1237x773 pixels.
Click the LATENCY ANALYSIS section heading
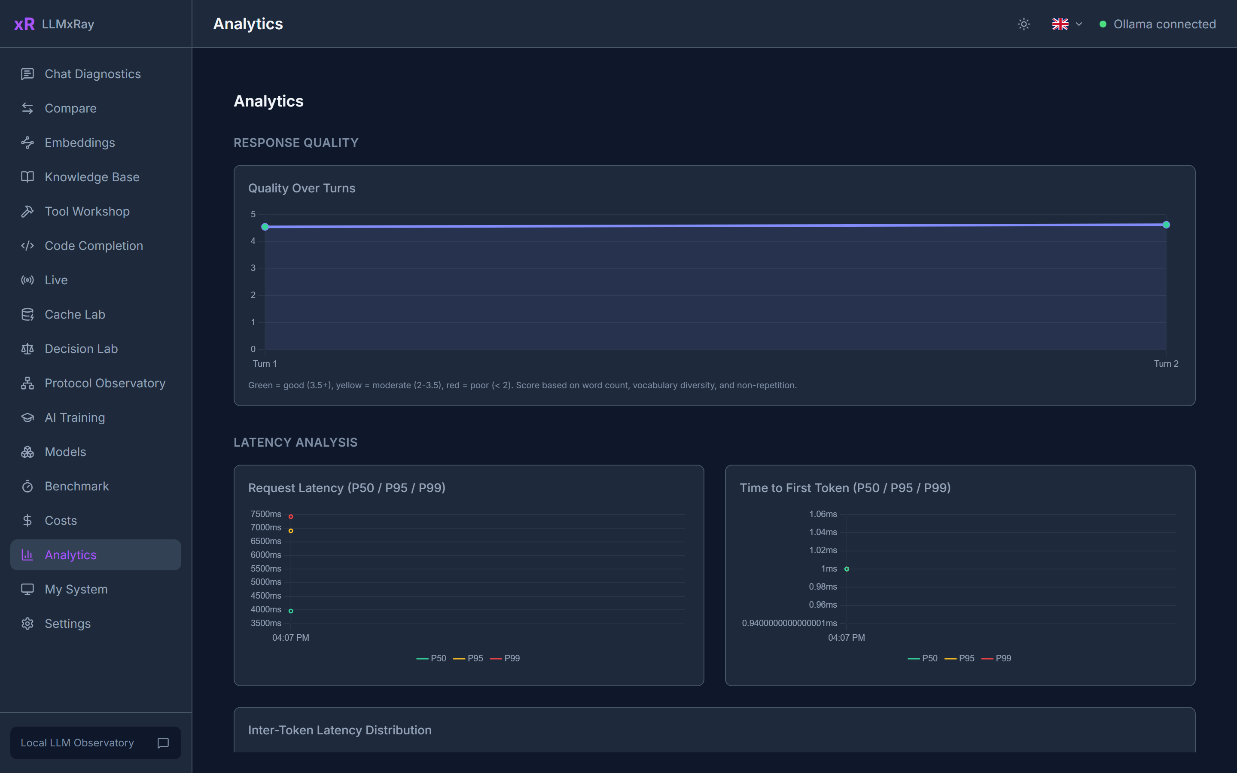pyautogui.click(x=296, y=442)
